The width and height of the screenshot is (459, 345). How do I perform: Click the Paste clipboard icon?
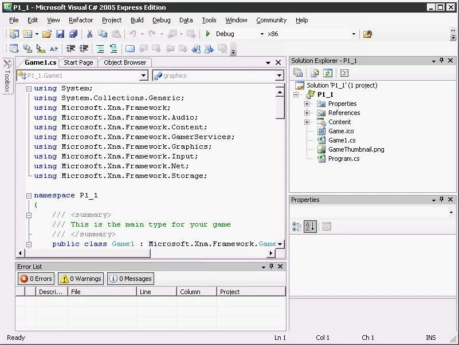coord(116,34)
